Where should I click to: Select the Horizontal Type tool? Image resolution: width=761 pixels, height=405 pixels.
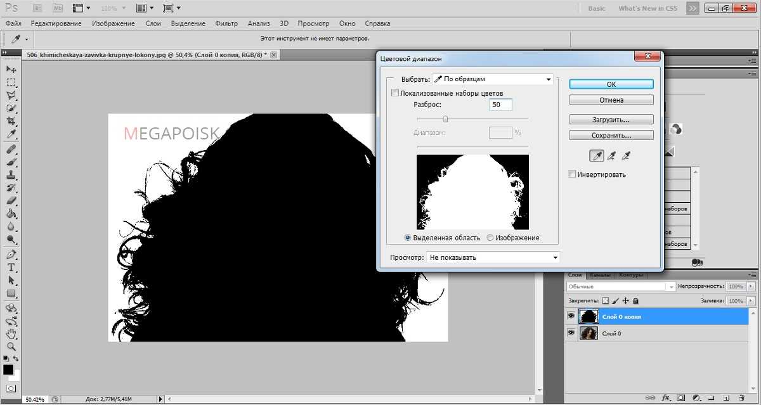[11, 267]
